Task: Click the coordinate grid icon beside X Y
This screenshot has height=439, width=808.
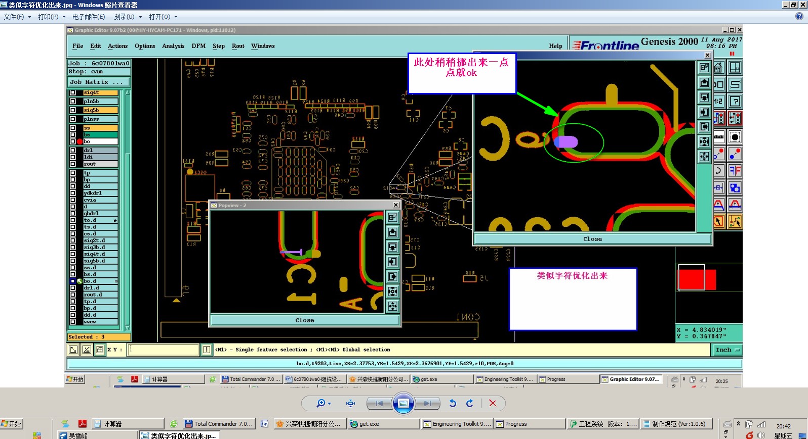Action: pyautogui.click(x=100, y=350)
